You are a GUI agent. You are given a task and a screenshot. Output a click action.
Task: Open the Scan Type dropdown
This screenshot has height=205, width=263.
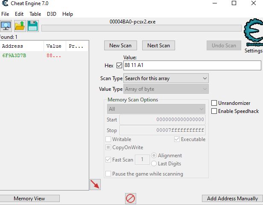click(x=166, y=78)
